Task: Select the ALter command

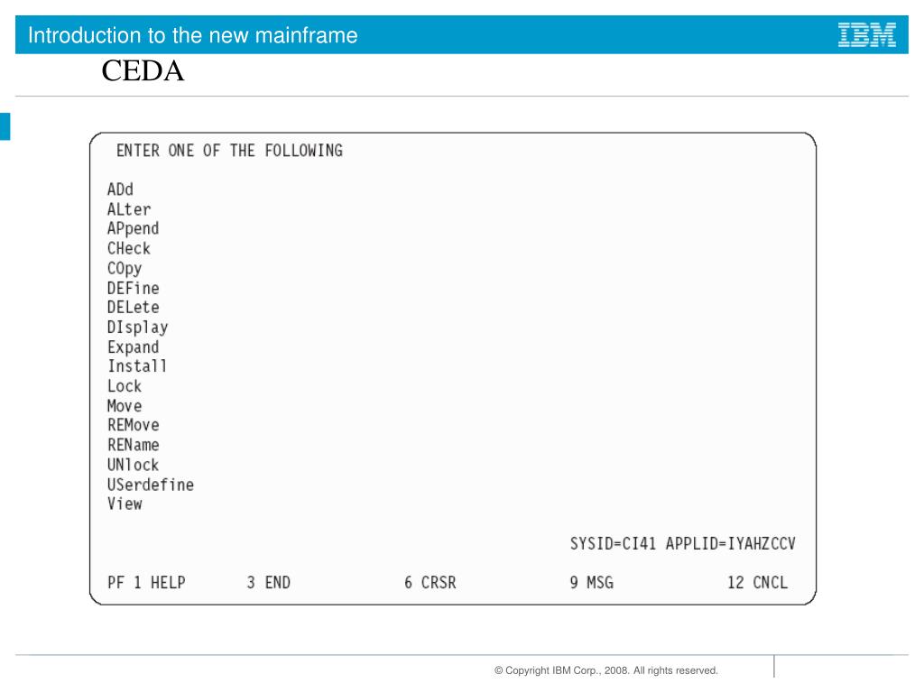Action: [129, 209]
